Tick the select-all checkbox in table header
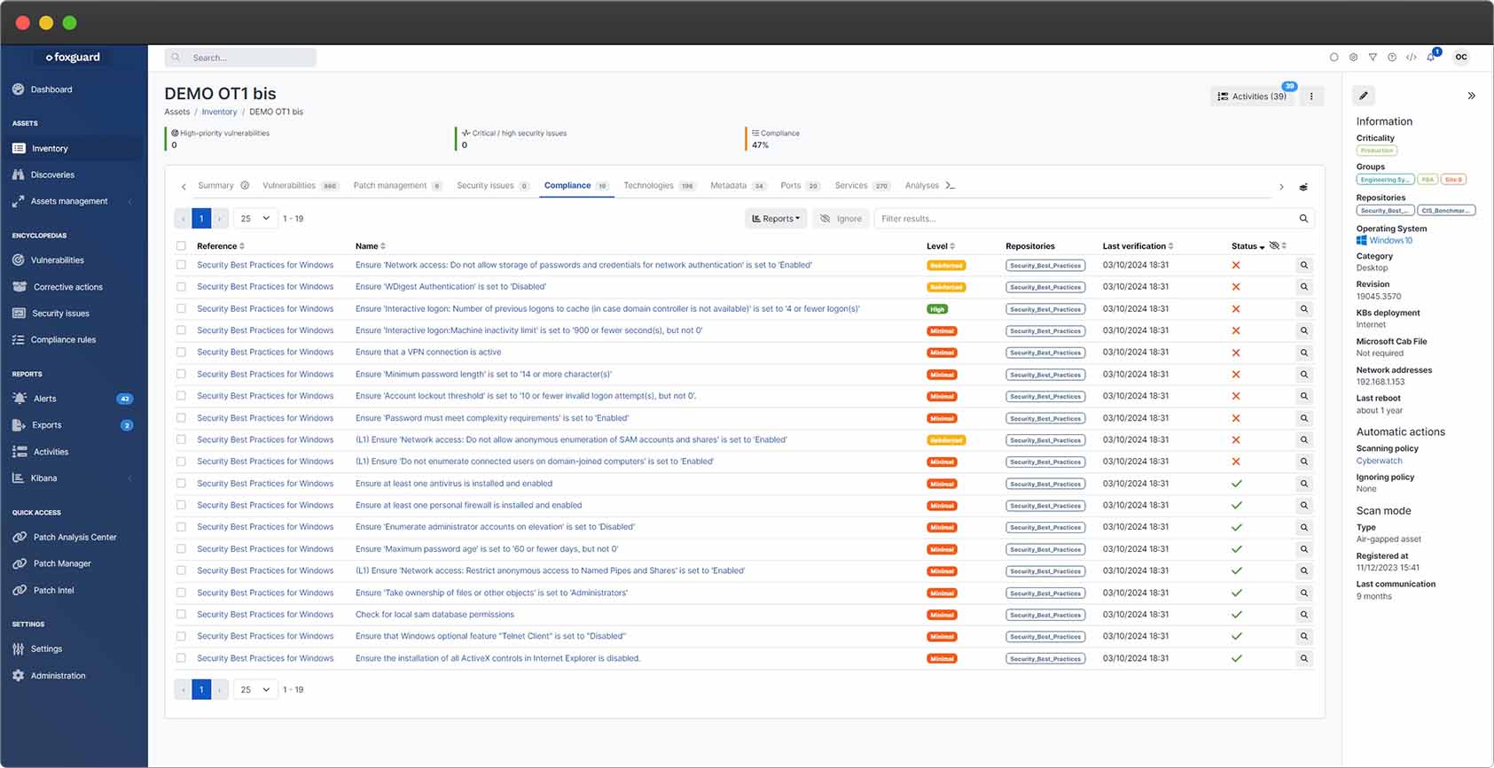This screenshot has width=1494, height=768. coord(181,246)
